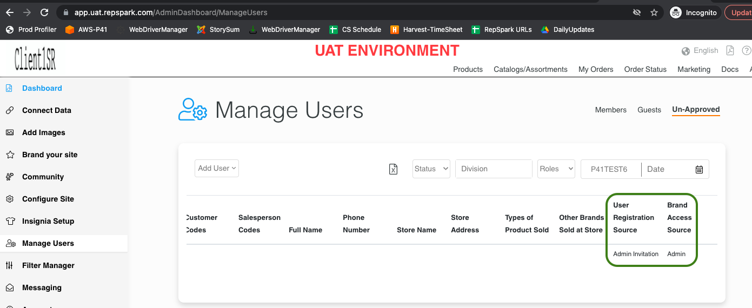Open the calendar date picker icon
Viewport: 752px width, 308px height.
click(x=699, y=169)
